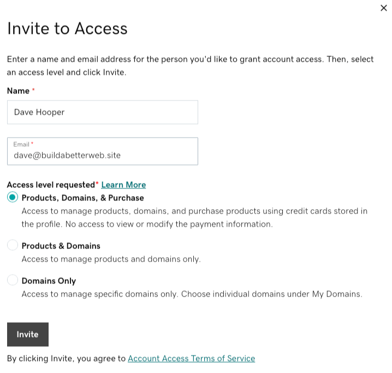Click the "Products & Domains" option label
The image size is (392, 373).
[x=61, y=246]
